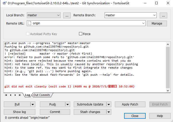Maximize the Git Synchronization window
This screenshot has width=173, height=122.
[x=156, y=3]
